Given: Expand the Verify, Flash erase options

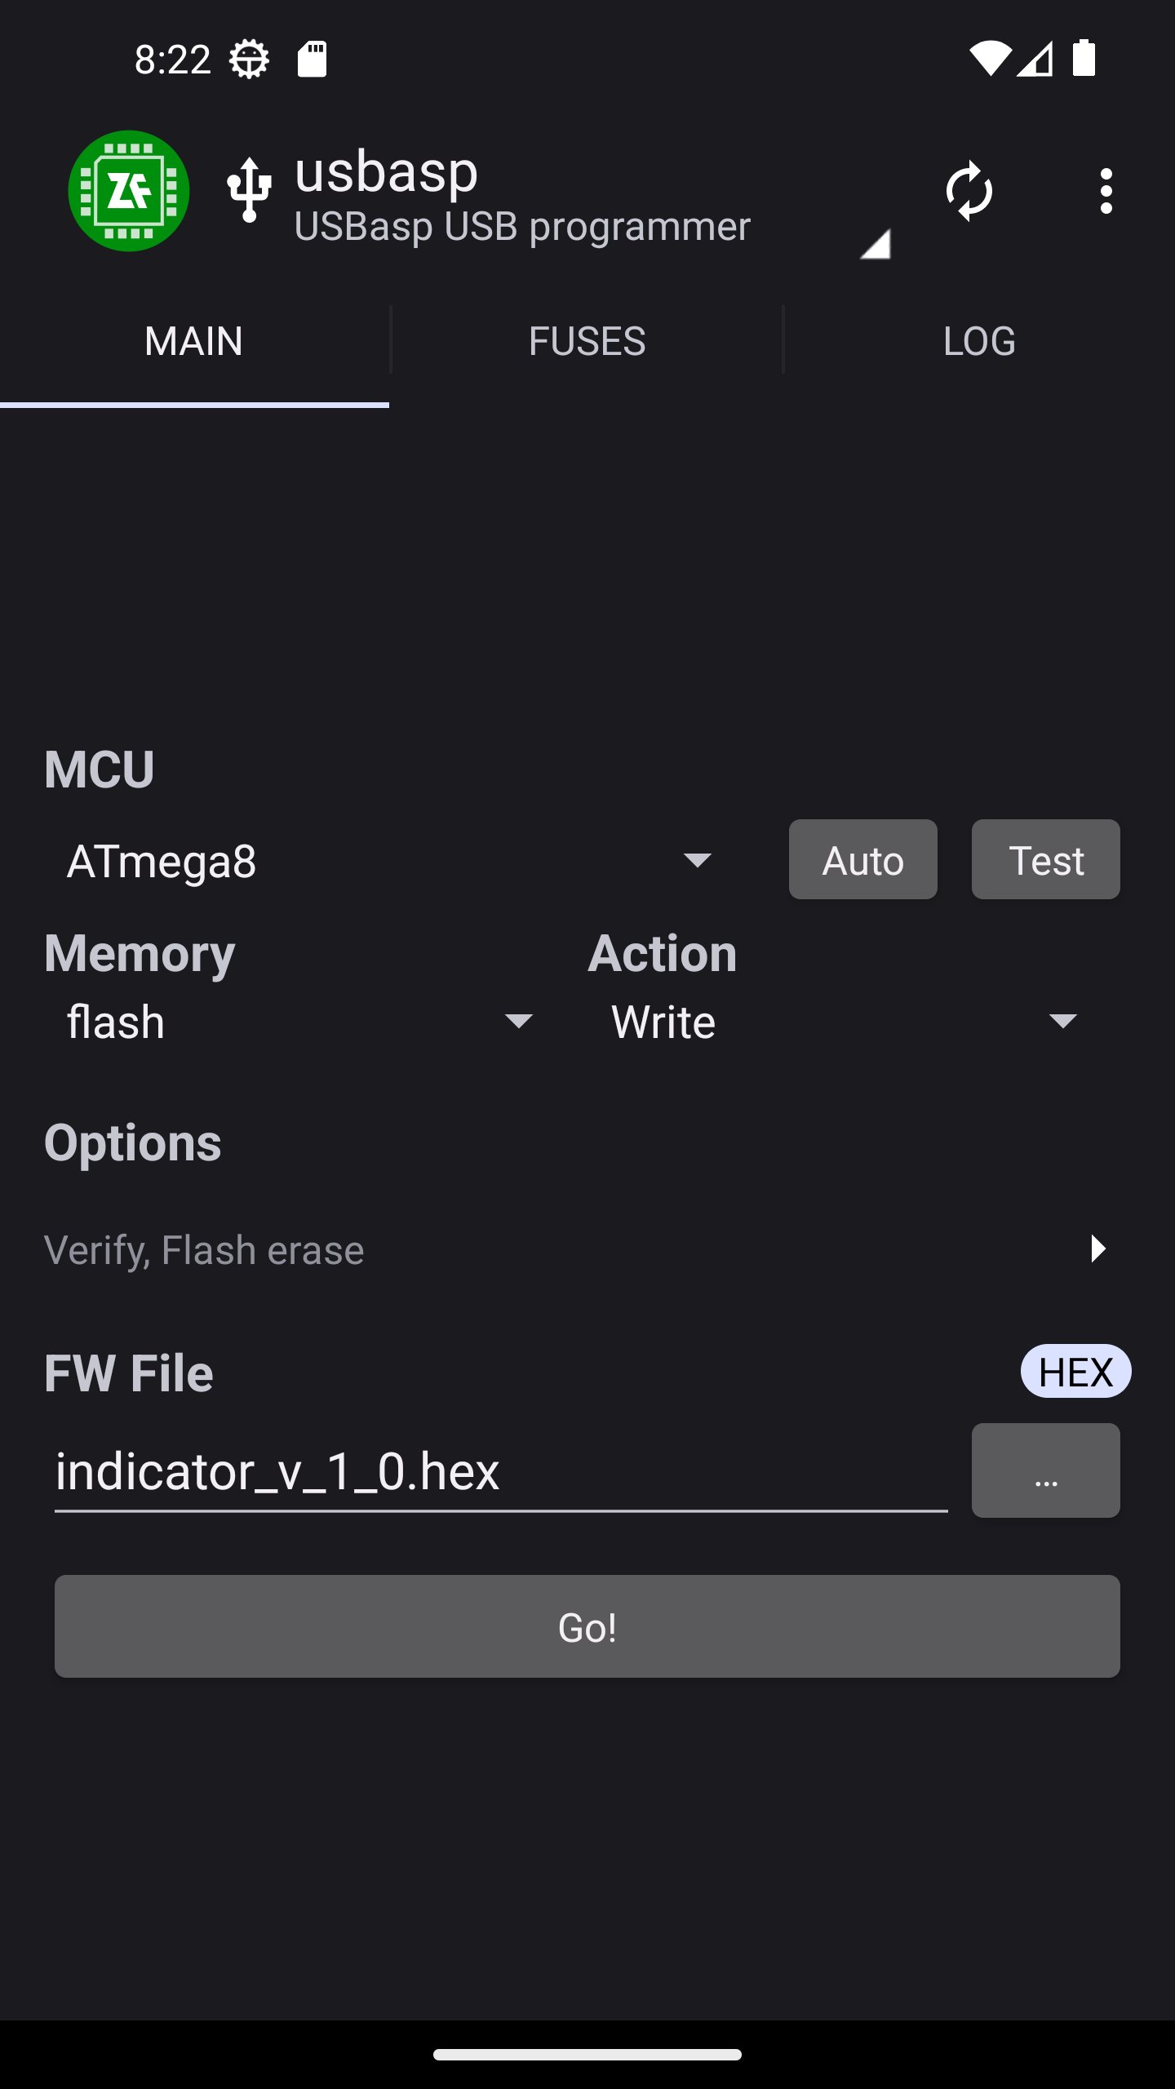Looking at the screenshot, I should 578,1249.
